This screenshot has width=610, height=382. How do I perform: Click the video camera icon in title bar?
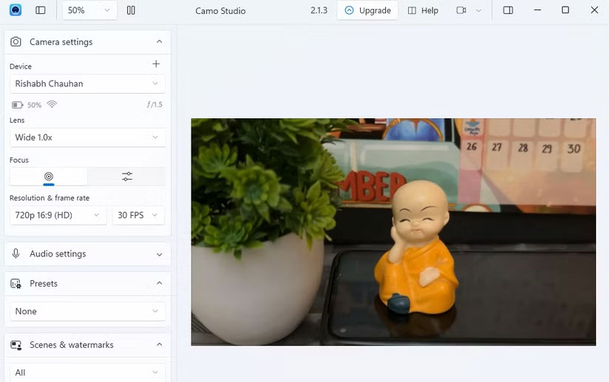click(461, 10)
